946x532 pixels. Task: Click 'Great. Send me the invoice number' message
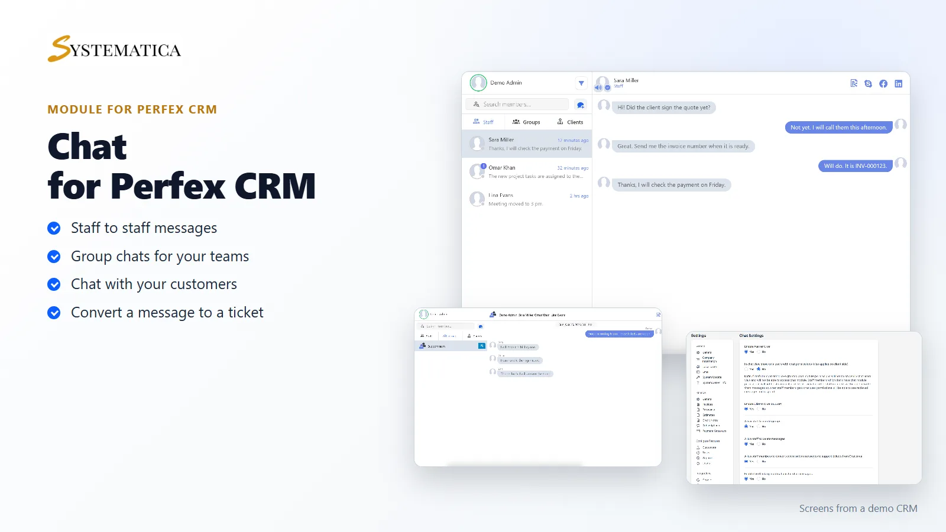(683, 146)
